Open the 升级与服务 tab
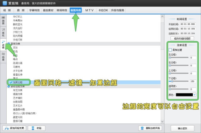Viewport: 201px width, 133px height. pyautogui.click(x=117, y=10)
